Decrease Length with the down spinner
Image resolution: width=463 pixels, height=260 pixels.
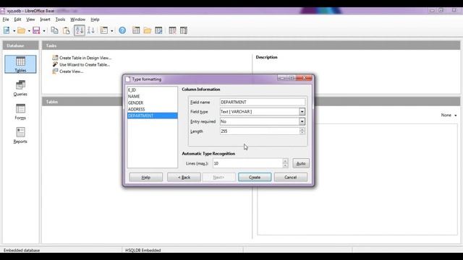pos(302,133)
